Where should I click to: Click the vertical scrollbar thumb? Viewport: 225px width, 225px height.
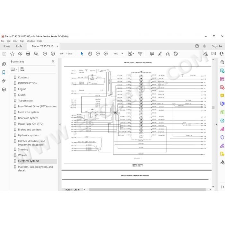click(x=213, y=107)
